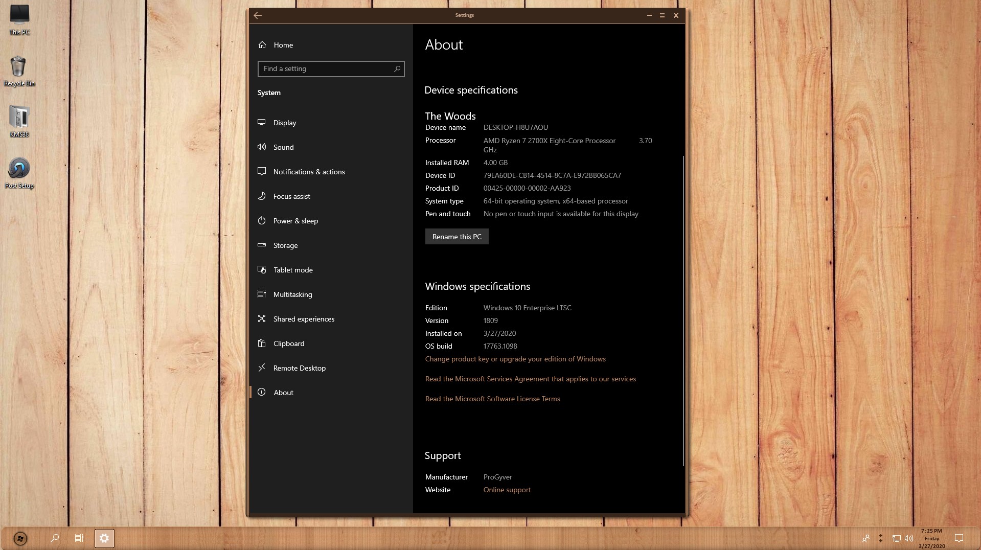Click the Online support website link
This screenshot has height=550, width=981.
click(507, 490)
